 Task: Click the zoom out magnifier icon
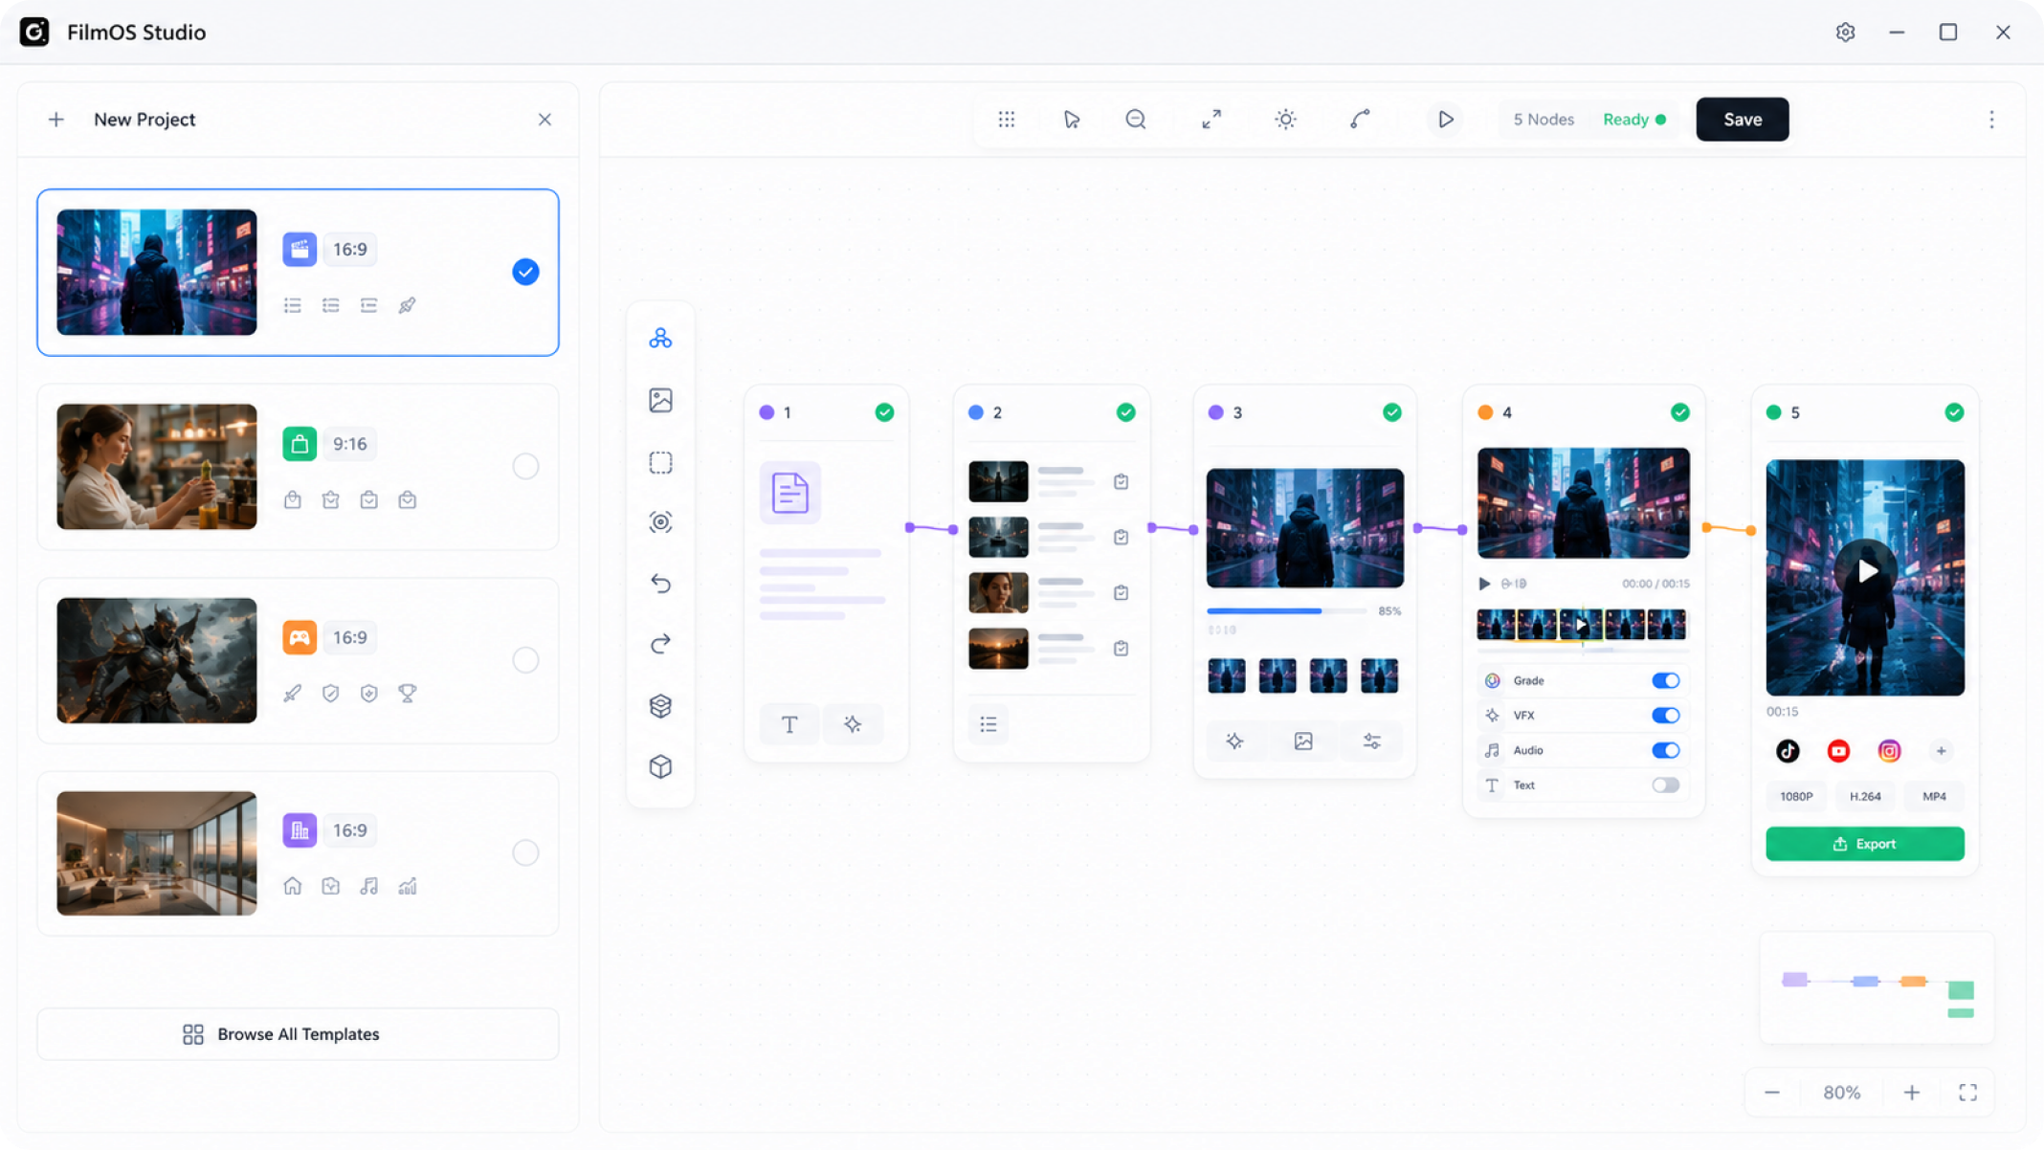coord(1135,120)
